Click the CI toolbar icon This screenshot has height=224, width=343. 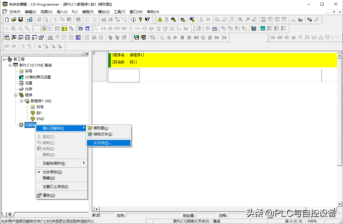(88, 29)
